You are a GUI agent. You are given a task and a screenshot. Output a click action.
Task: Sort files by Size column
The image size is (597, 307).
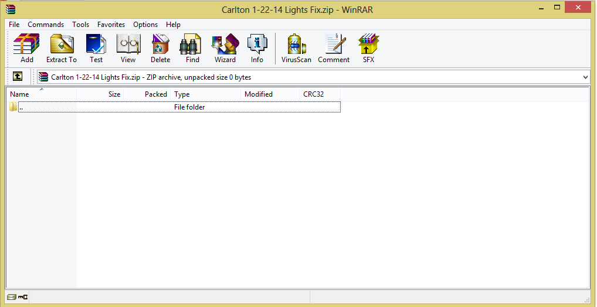pos(100,94)
